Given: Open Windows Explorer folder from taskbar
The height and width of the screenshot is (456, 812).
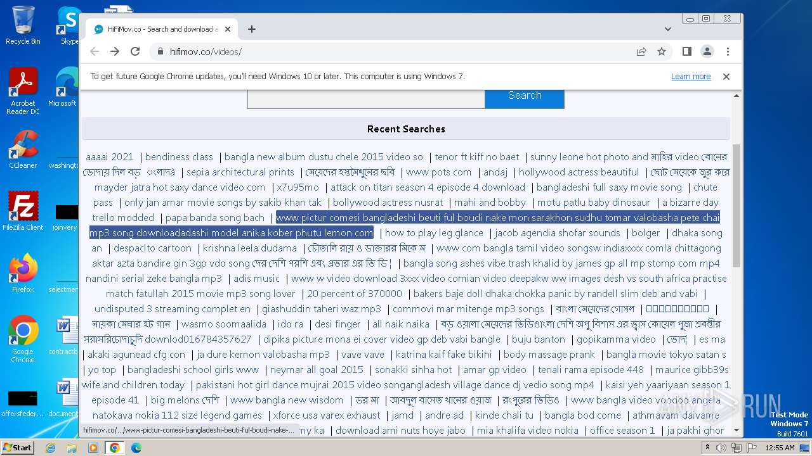Looking at the screenshot, I should [x=72, y=448].
